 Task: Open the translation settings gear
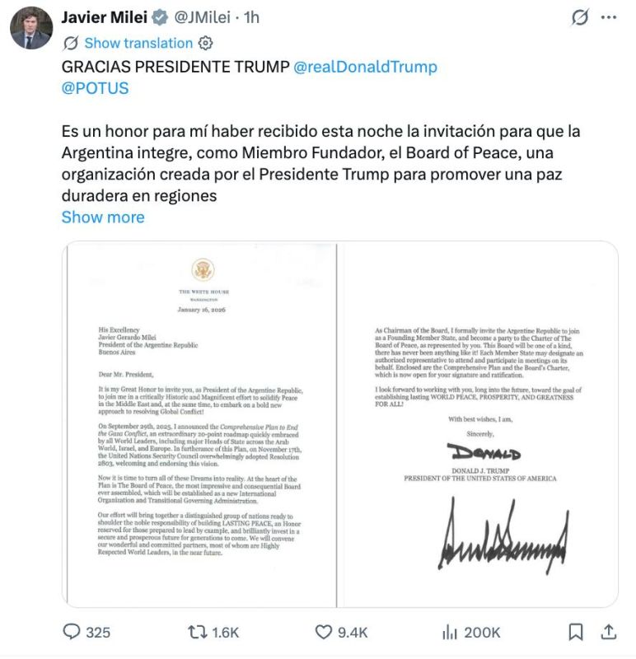(x=205, y=43)
